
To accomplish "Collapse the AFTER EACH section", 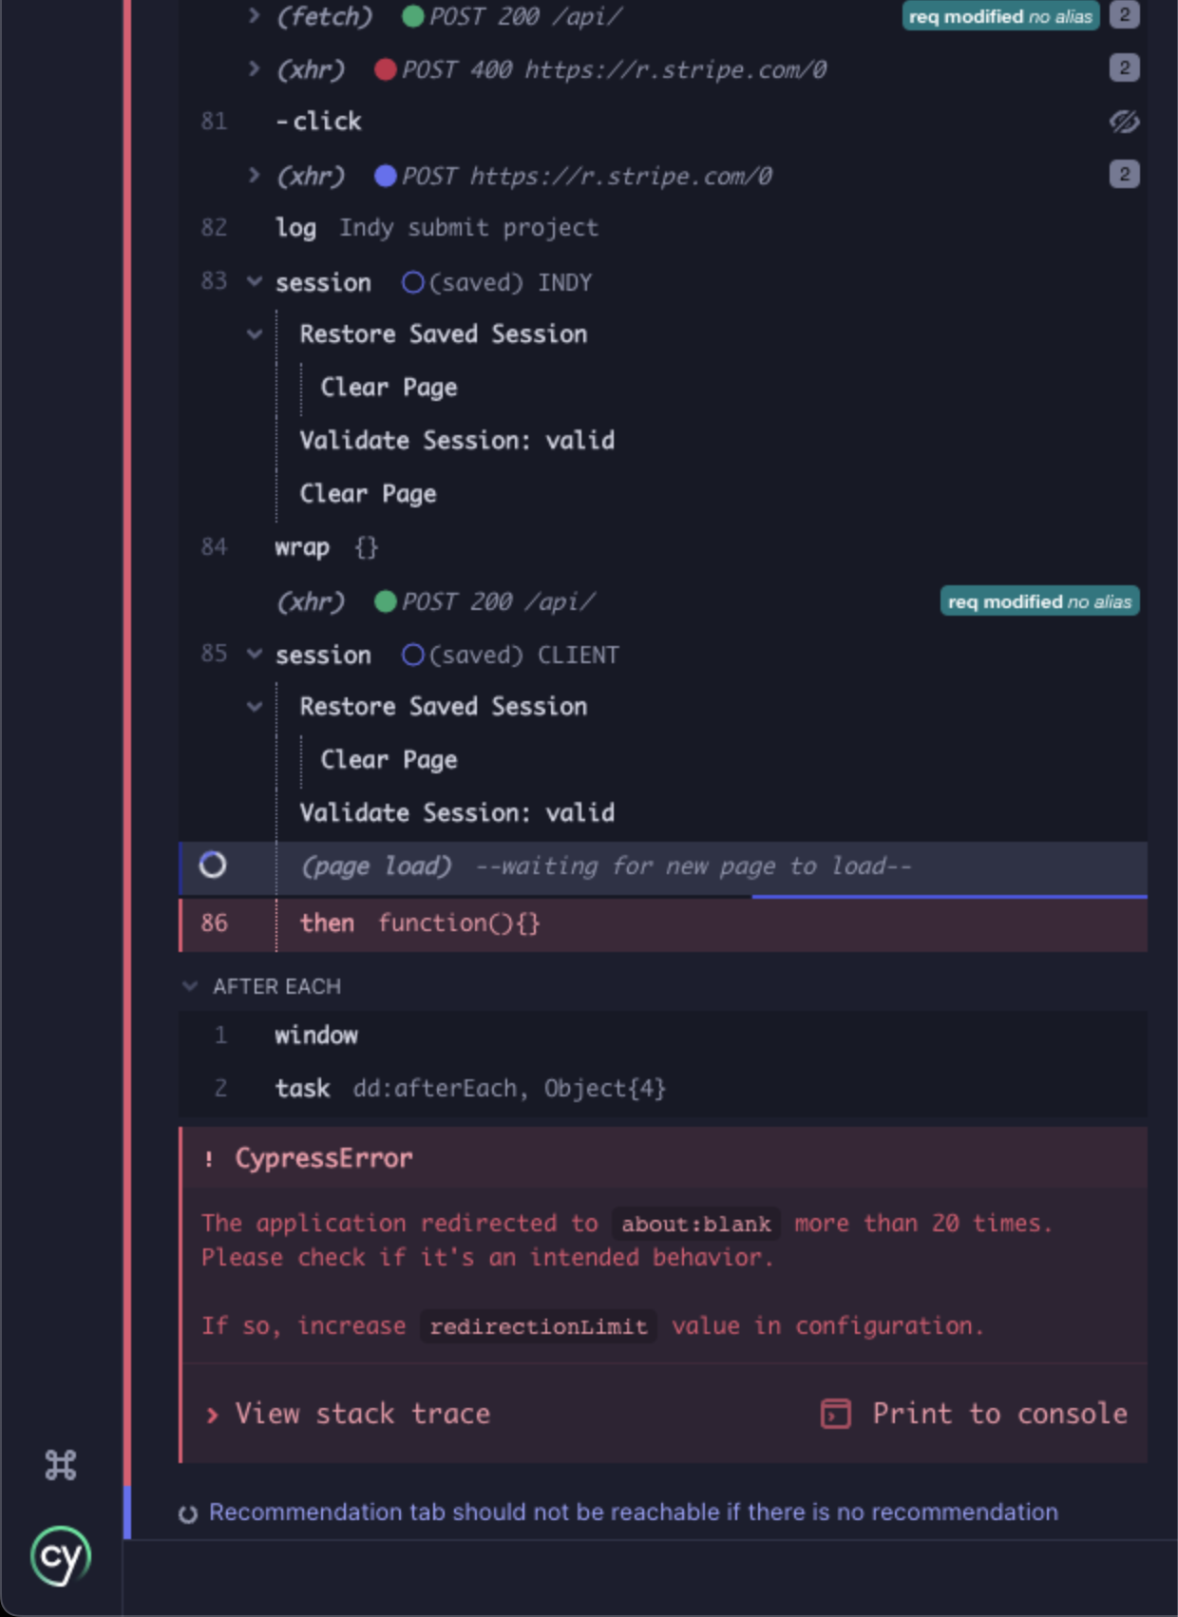I will [190, 986].
